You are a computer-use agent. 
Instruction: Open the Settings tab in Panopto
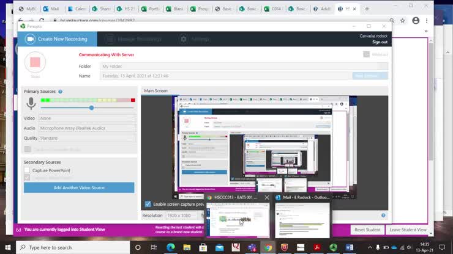[193, 39]
